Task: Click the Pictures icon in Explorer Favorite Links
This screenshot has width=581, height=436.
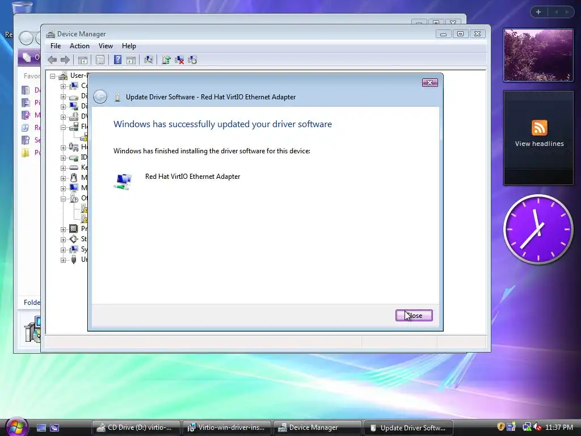Action: [x=26, y=103]
